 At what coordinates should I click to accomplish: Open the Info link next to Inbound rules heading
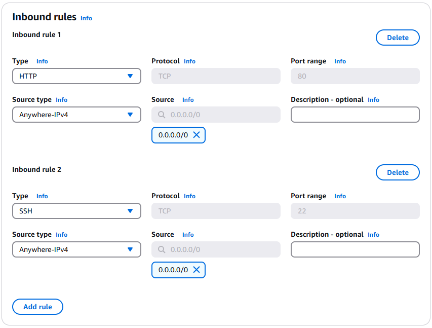(x=86, y=18)
